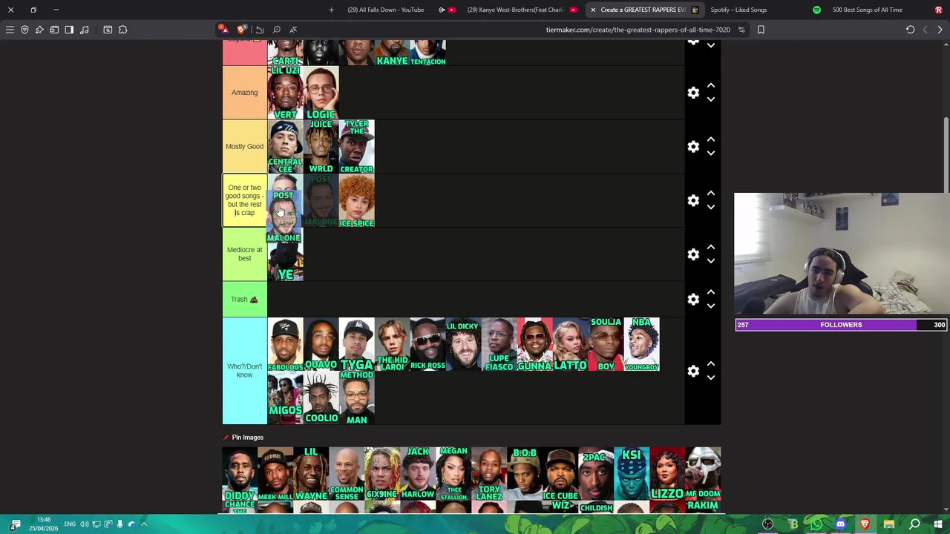Select the Juice WRLD image
This screenshot has width=950, height=534.
pyautogui.click(x=321, y=147)
